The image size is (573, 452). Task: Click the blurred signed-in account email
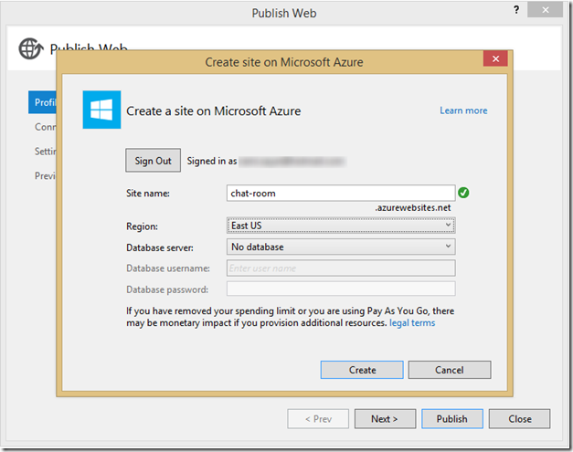pyautogui.click(x=292, y=161)
